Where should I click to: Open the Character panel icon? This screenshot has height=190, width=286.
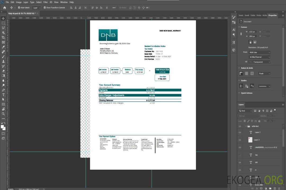pos(234,30)
